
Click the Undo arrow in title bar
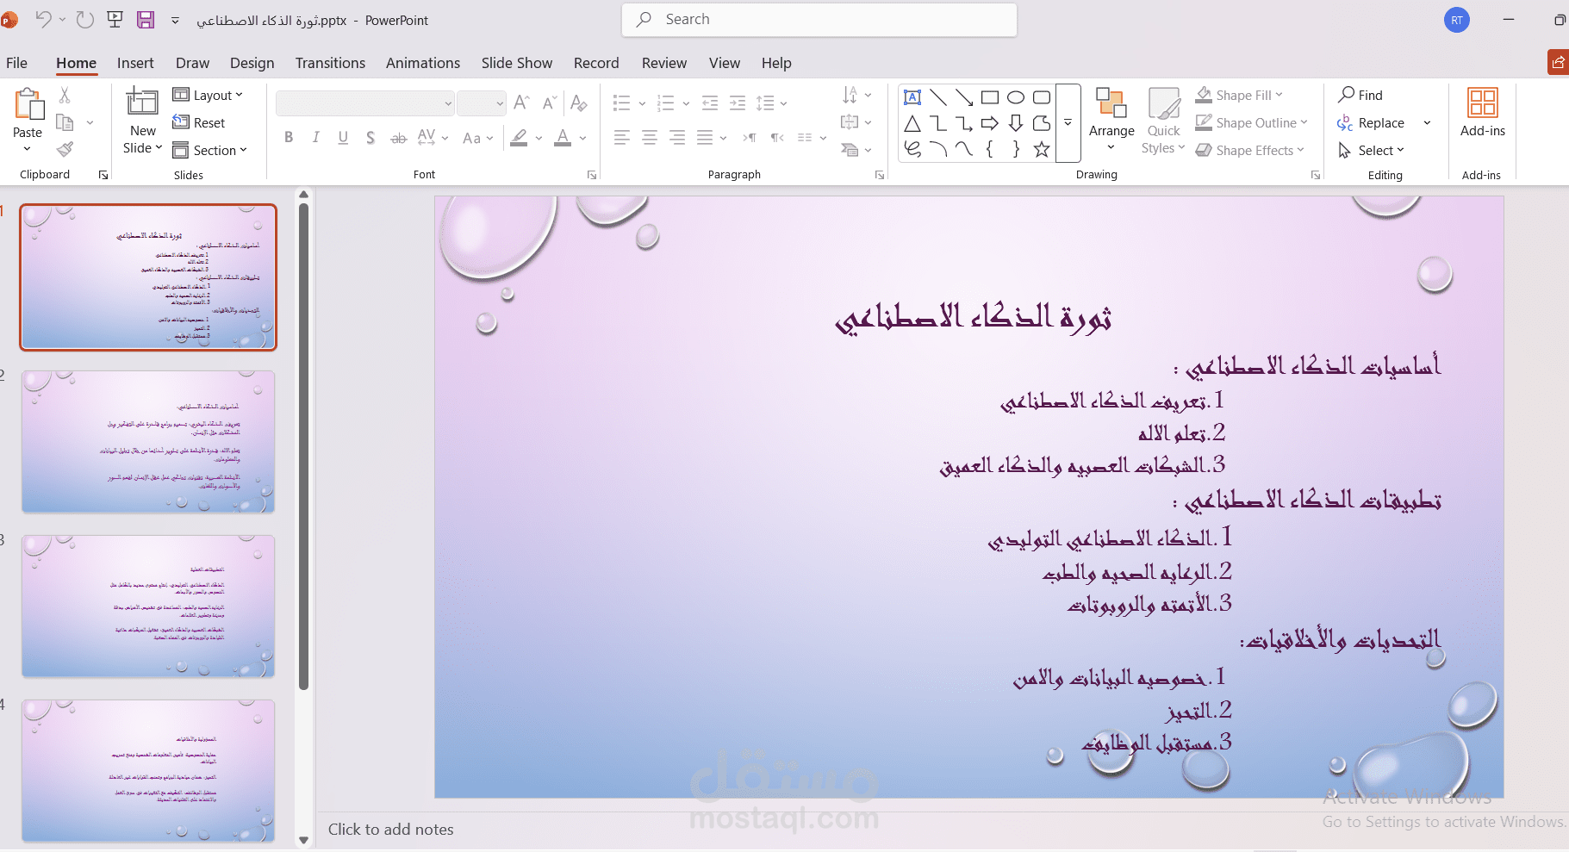coord(43,20)
